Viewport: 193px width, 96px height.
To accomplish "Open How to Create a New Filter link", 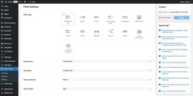I will coord(175,51).
